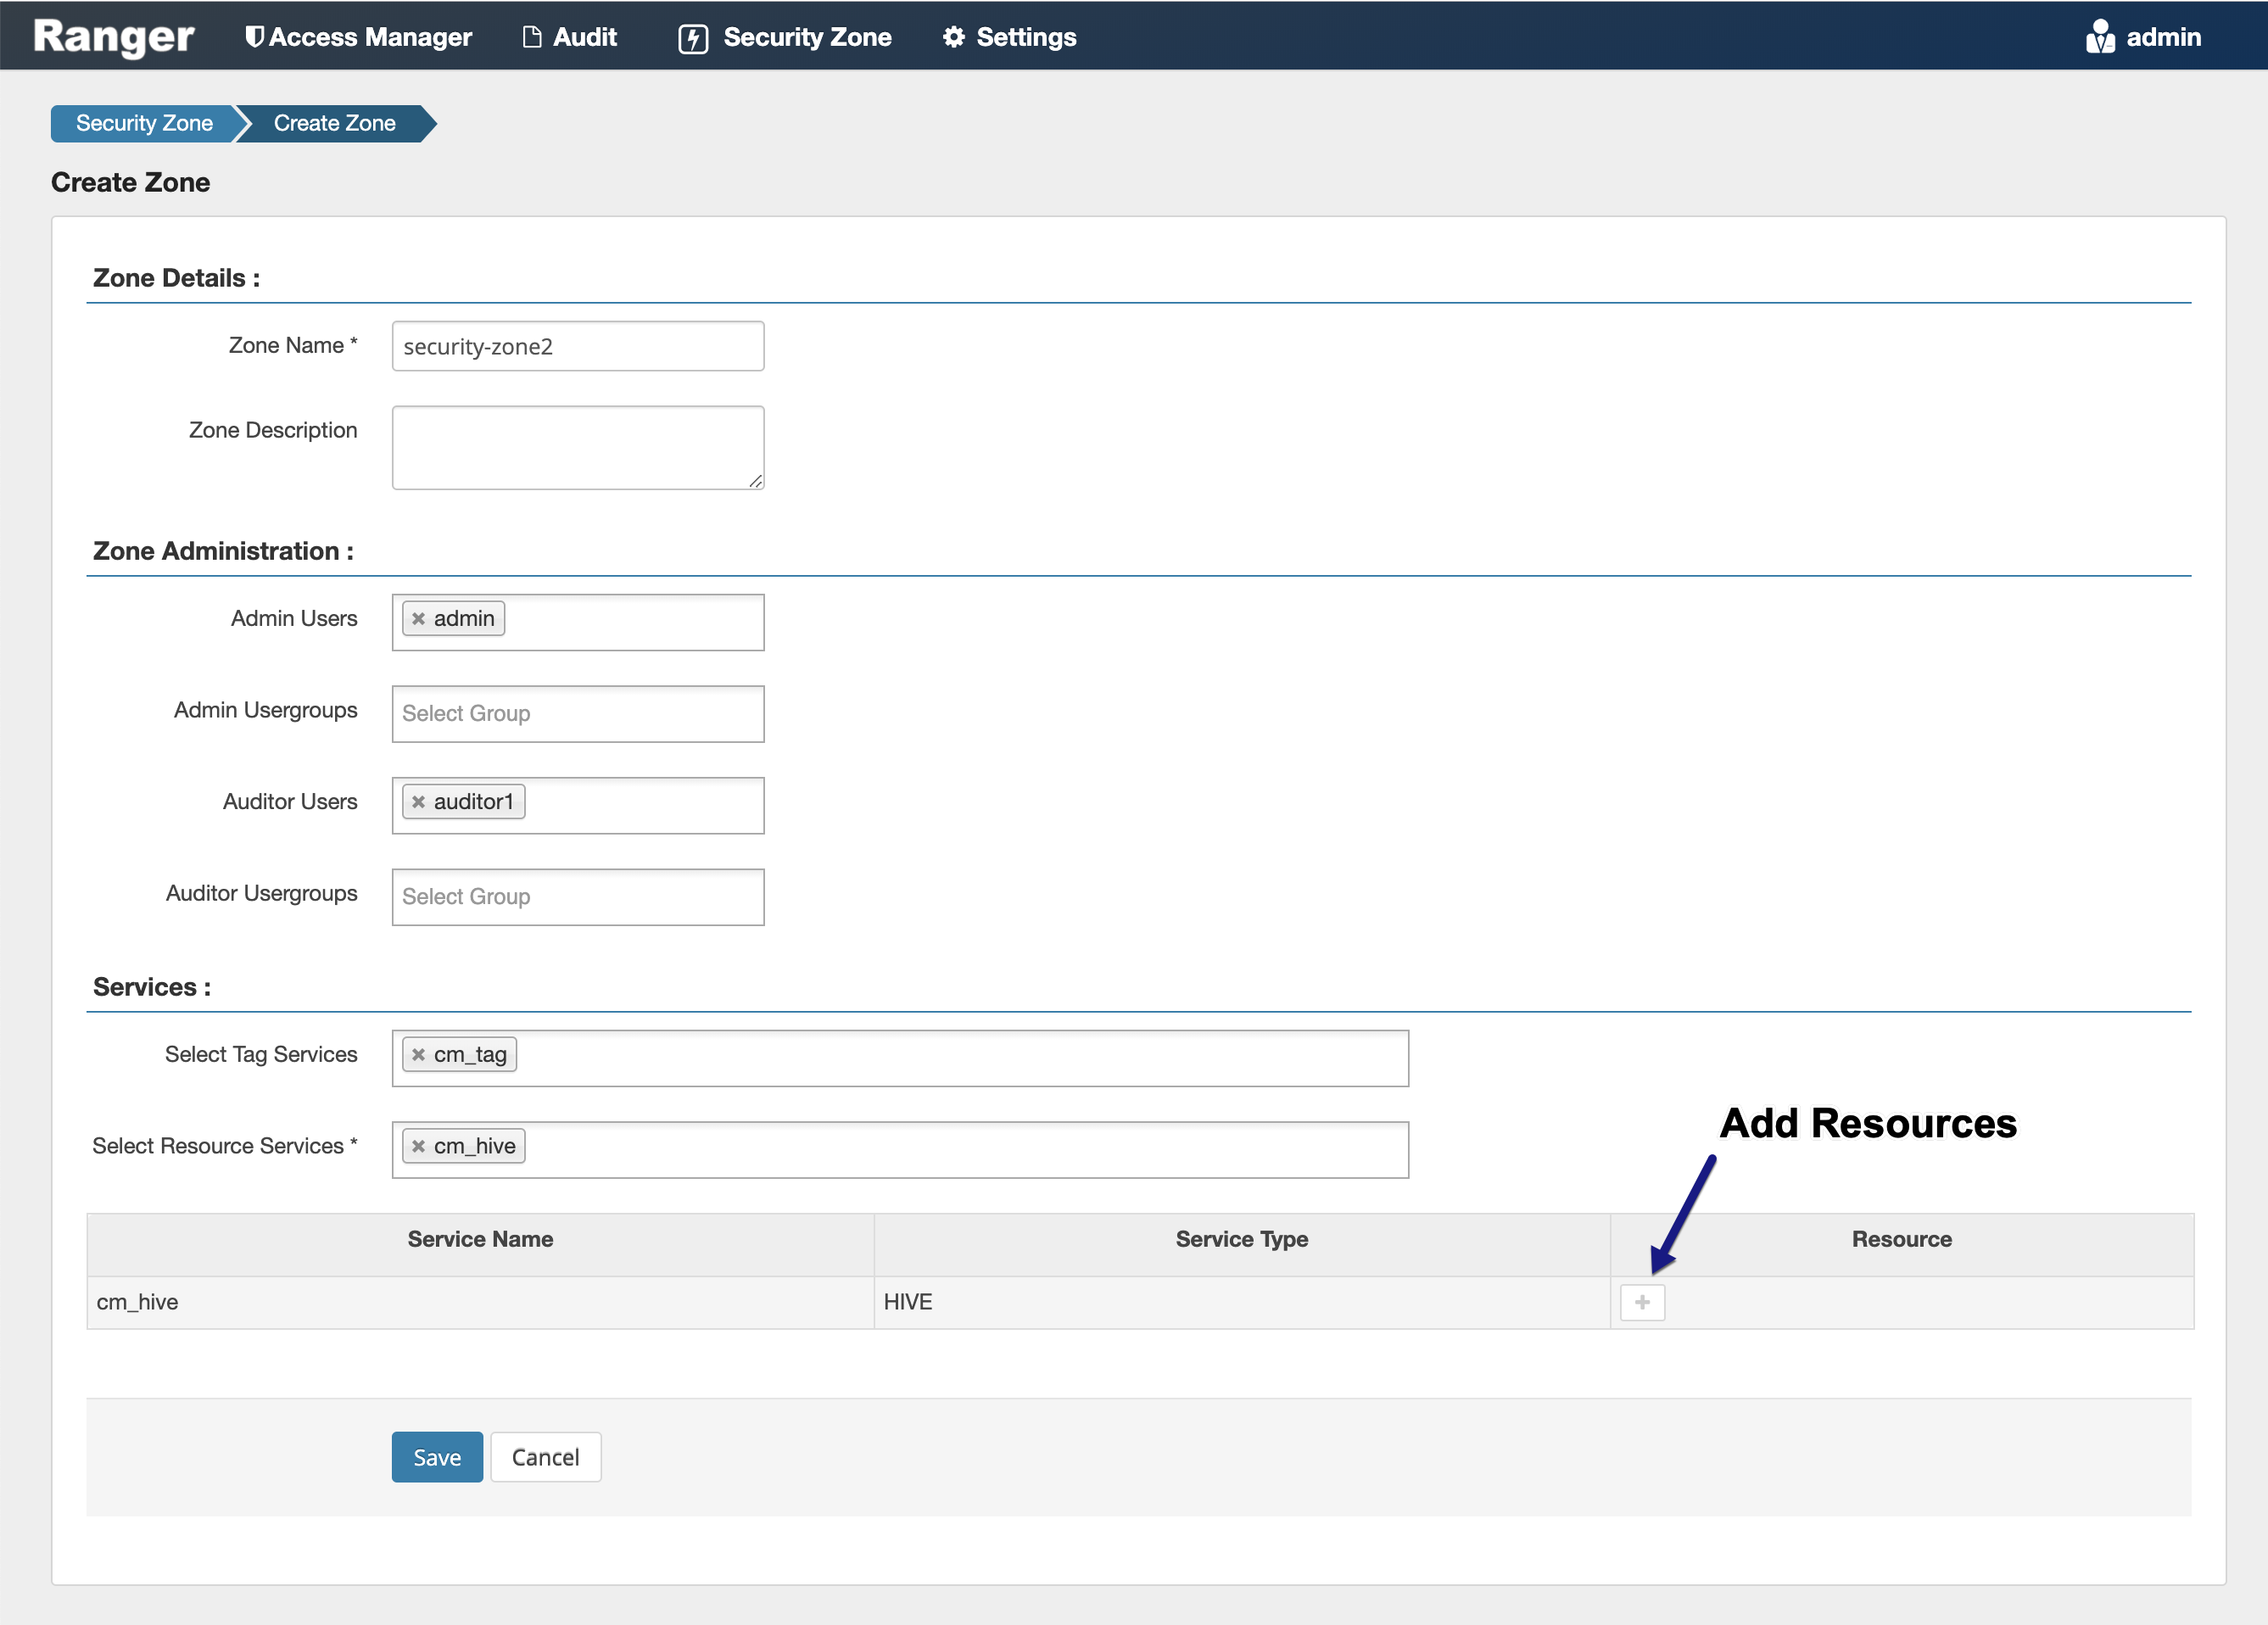Open the Select Tag Services dropdown field
This screenshot has height=1625, width=2268.
point(950,1058)
